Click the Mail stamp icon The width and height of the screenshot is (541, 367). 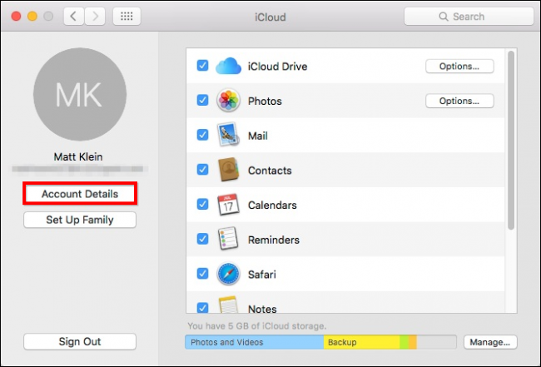pos(228,134)
